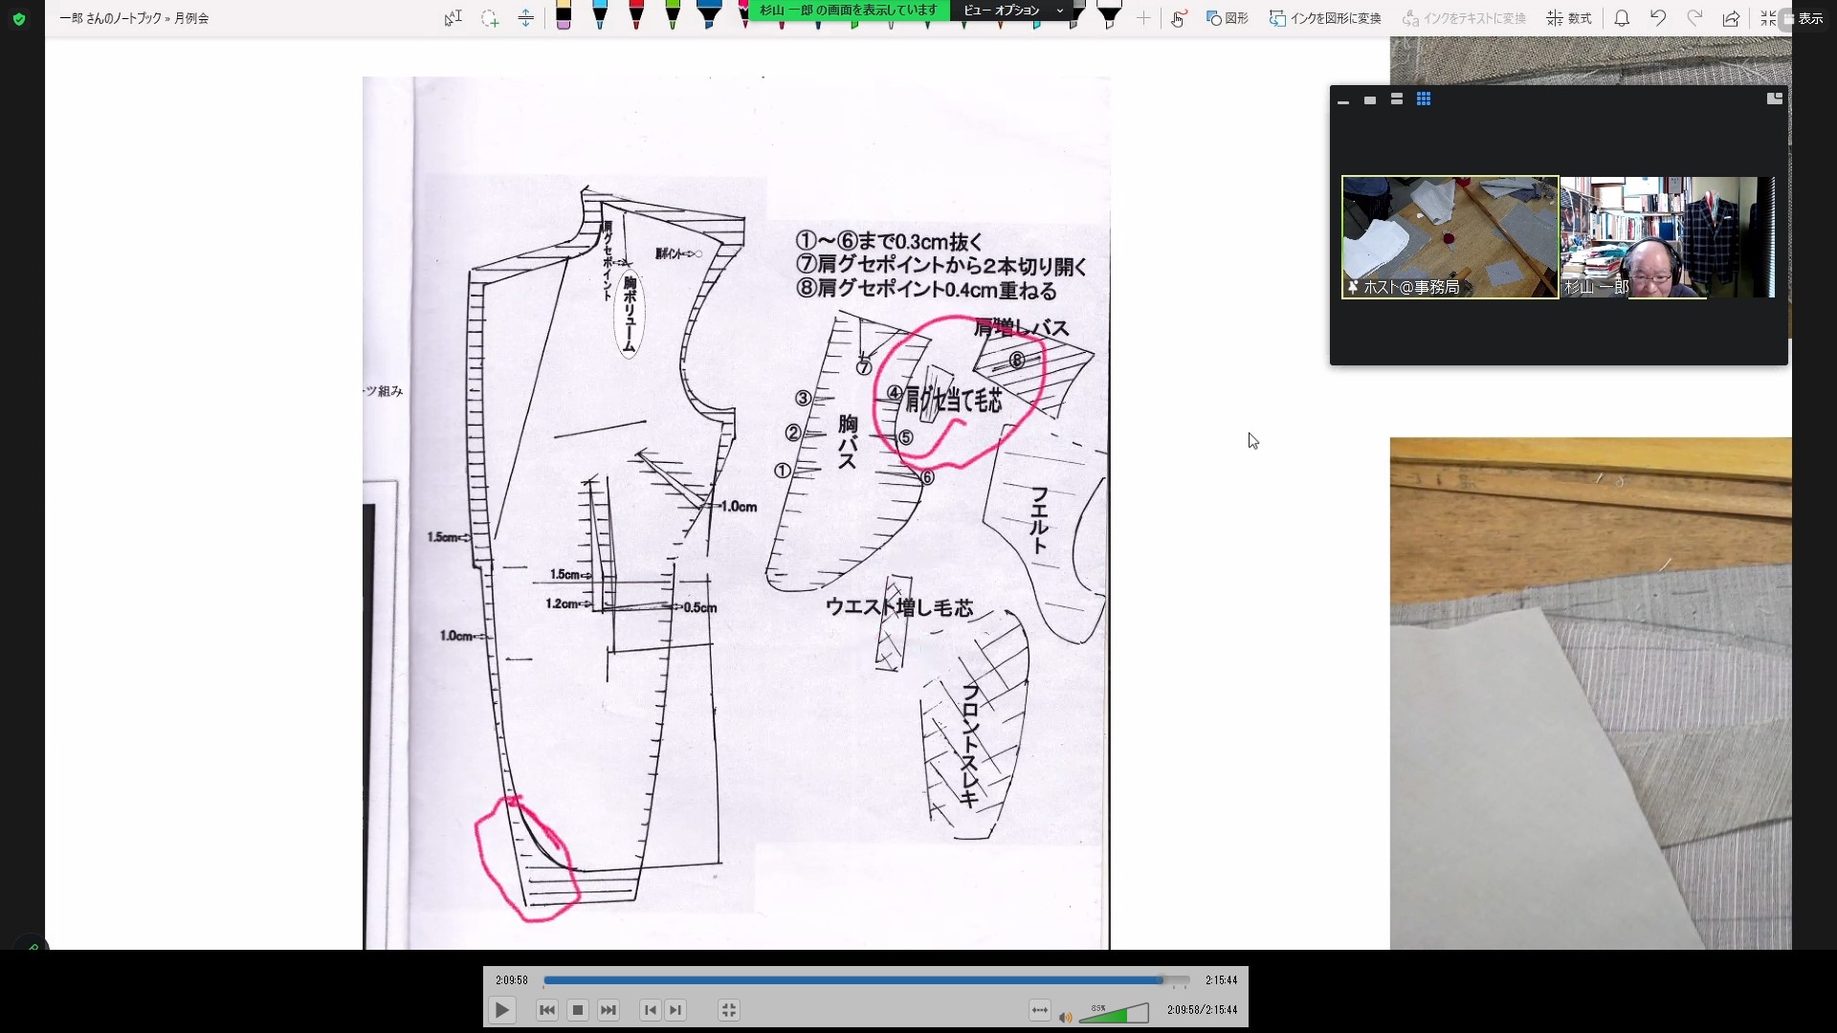This screenshot has height=1033, width=1837.
Task: Exit fullscreen mode in player
Action: [728, 1010]
